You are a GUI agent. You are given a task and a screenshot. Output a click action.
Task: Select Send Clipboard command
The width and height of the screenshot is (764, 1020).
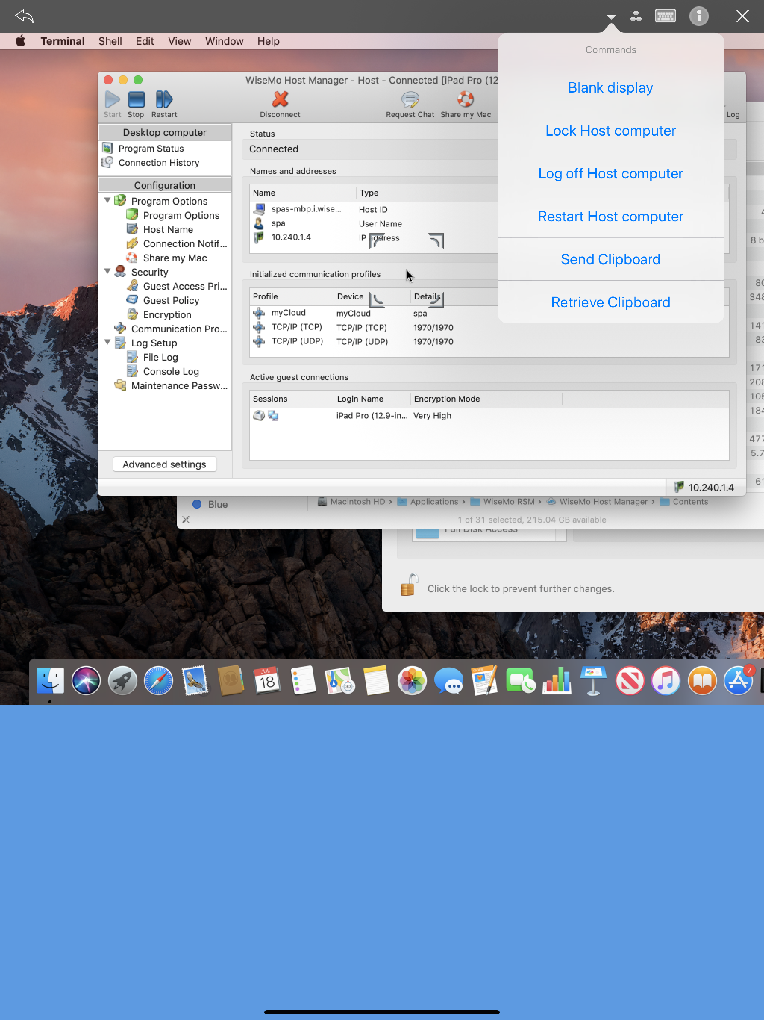click(x=611, y=259)
